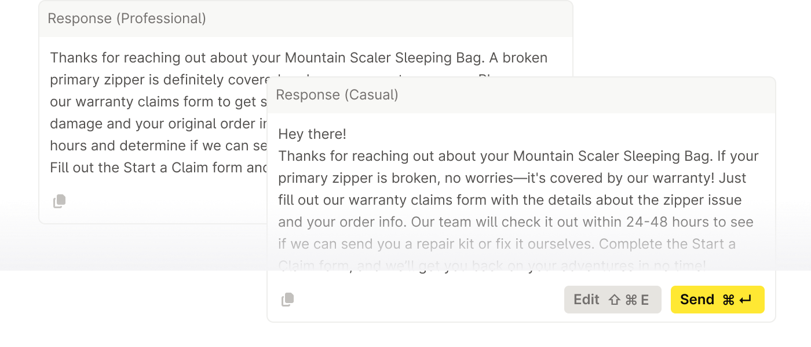The height and width of the screenshot is (347, 811).
Task: Click the faded "send you a repair kit" line
Action: pos(507,244)
